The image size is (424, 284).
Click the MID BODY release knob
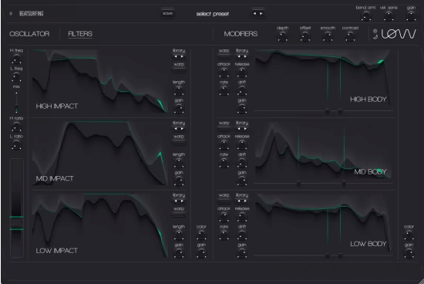click(242, 144)
